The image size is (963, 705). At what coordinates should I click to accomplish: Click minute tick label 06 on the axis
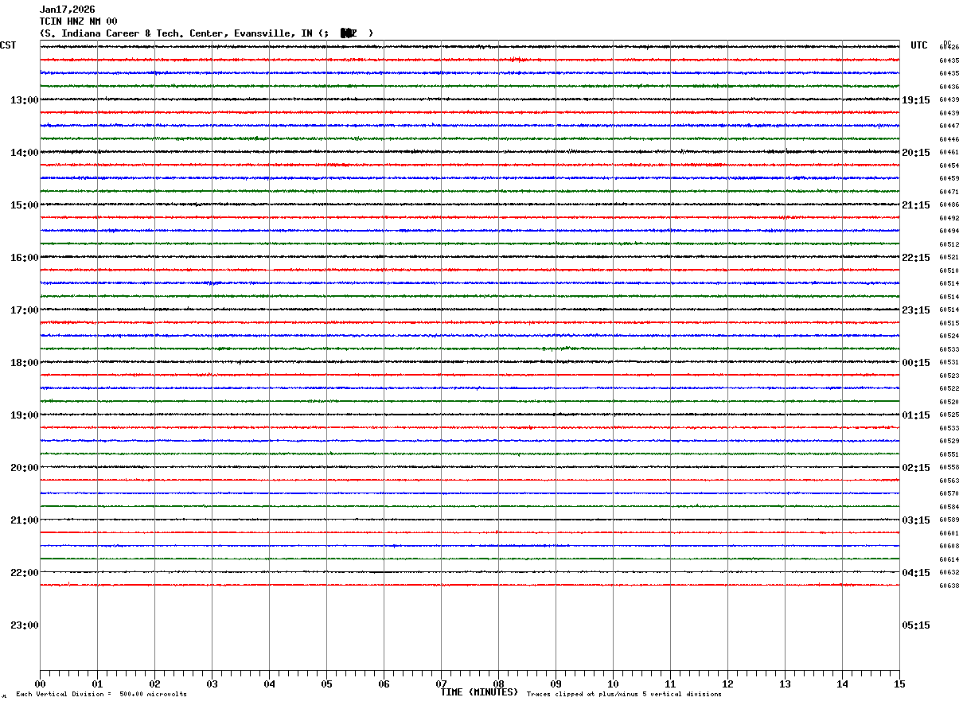click(x=384, y=684)
